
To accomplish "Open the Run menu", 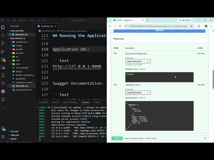I will tap(44, 20).
